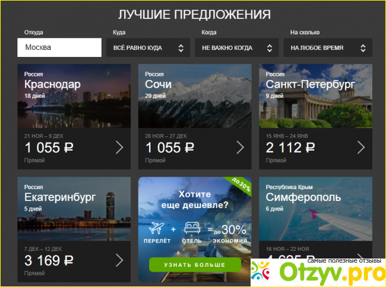Viewport: 386px width, 287px height.
Task: Click the arrow on the Краснодар offer
Action: 119,148
